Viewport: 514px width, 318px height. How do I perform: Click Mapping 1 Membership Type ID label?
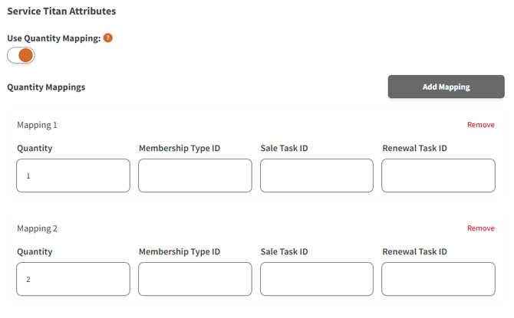[x=180, y=148]
